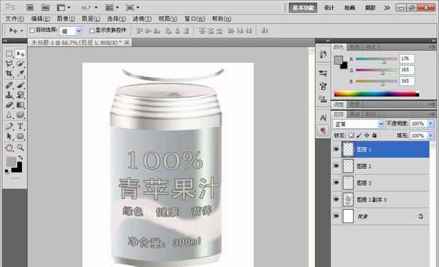This screenshot has height=267, width=439.
Task: Open the History panel icon
Action: [323, 54]
